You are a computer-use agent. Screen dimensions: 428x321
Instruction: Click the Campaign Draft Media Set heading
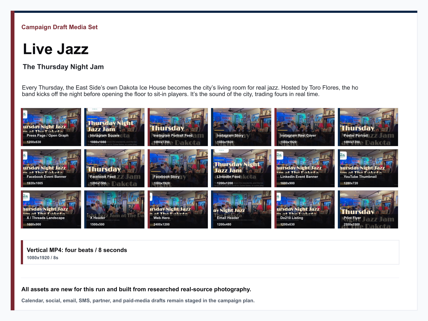click(59, 27)
